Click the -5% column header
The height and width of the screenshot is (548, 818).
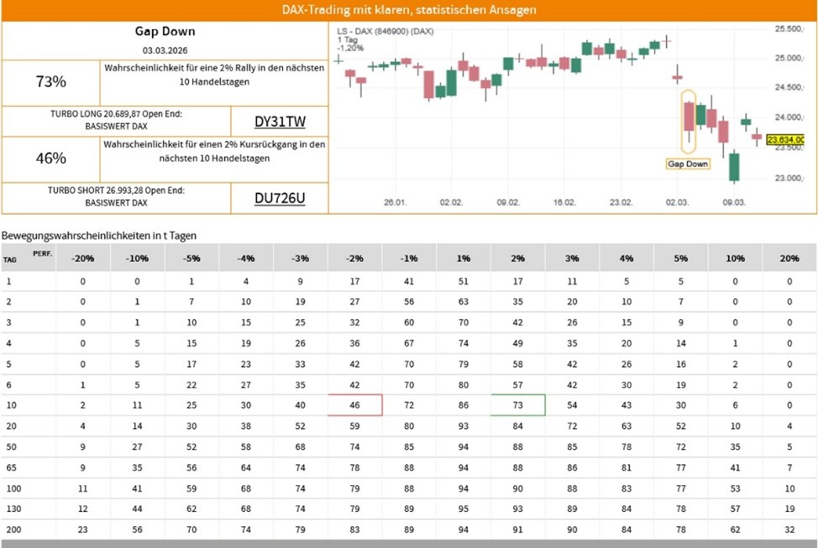[191, 258]
